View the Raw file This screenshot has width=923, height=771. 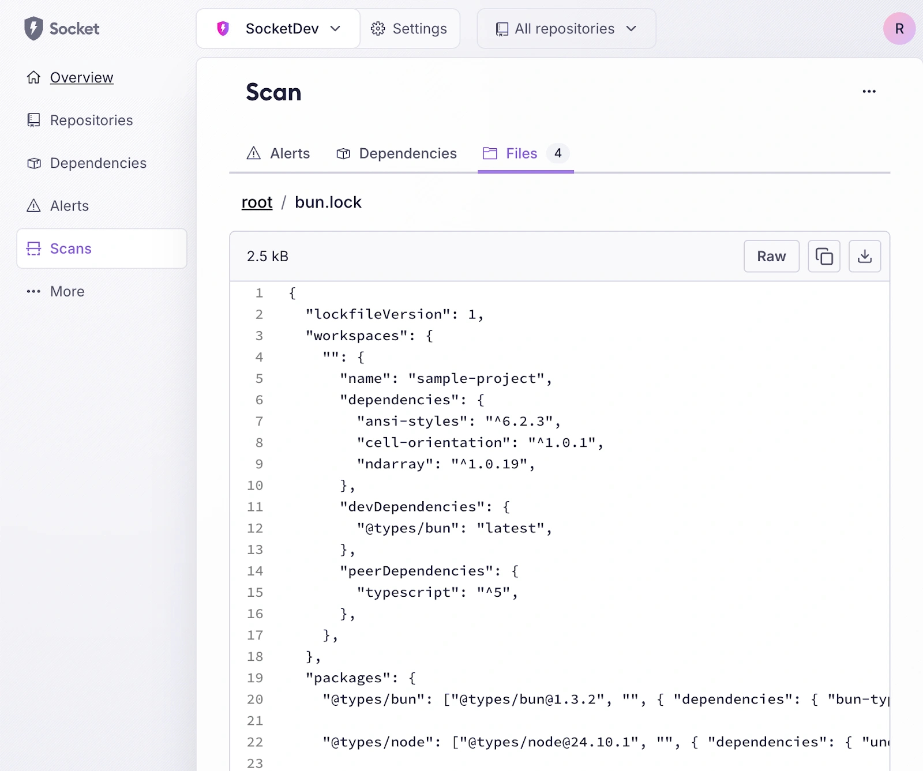[x=771, y=256]
